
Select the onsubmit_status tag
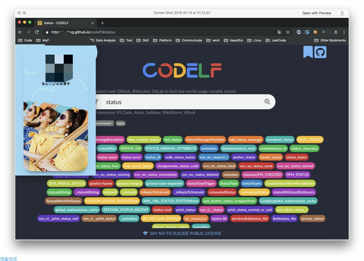[x=280, y=140]
